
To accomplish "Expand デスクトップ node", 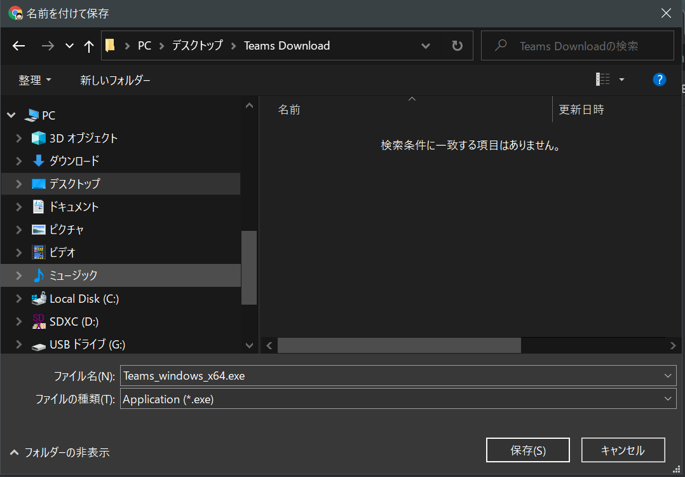I will click(x=19, y=184).
